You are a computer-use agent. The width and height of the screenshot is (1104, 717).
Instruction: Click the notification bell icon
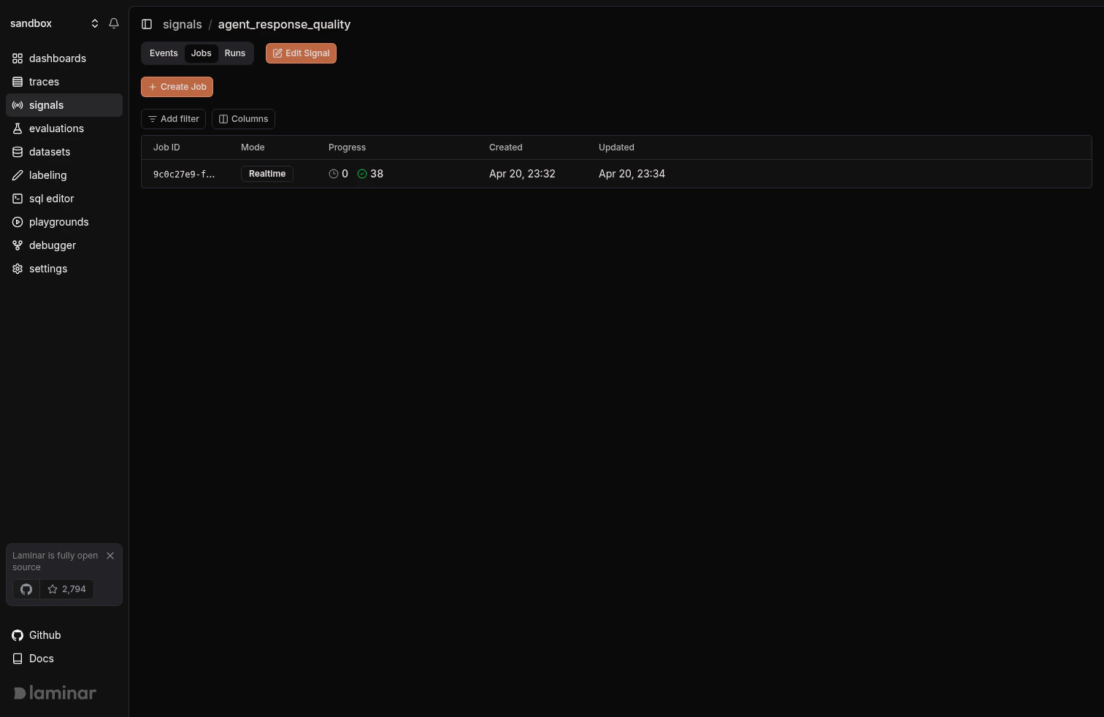[114, 23]
